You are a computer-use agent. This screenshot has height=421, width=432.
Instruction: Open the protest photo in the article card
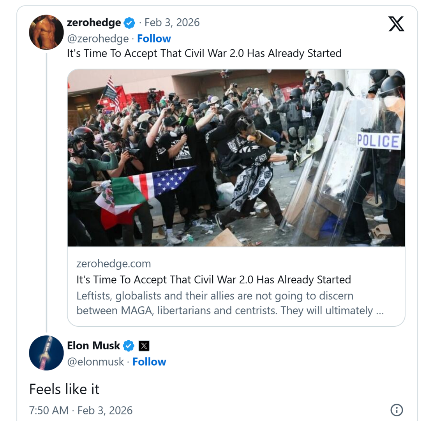(236, 158)
